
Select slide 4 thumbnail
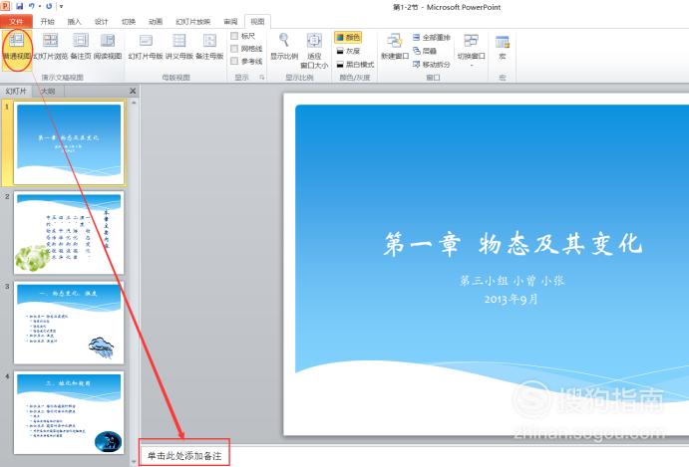click(x=69, y=412)
